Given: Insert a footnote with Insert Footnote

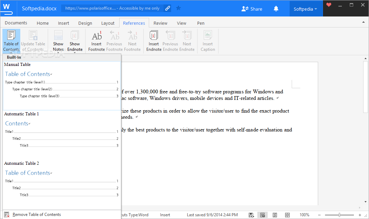Looking at the screenshot, I should [97, 41].
